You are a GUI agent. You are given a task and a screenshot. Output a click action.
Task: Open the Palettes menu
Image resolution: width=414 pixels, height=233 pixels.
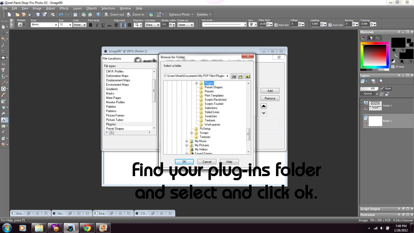pyautogui.click(x=204, y=14)
